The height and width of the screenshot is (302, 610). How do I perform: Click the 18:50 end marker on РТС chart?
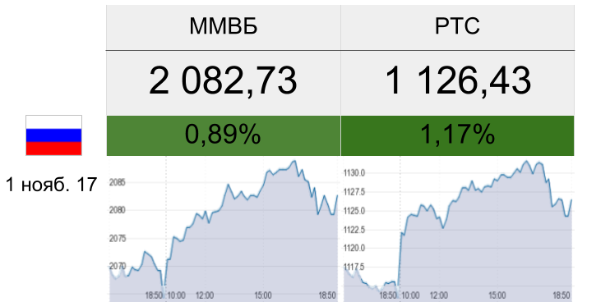pyautogui.click(x=561, y=295)
